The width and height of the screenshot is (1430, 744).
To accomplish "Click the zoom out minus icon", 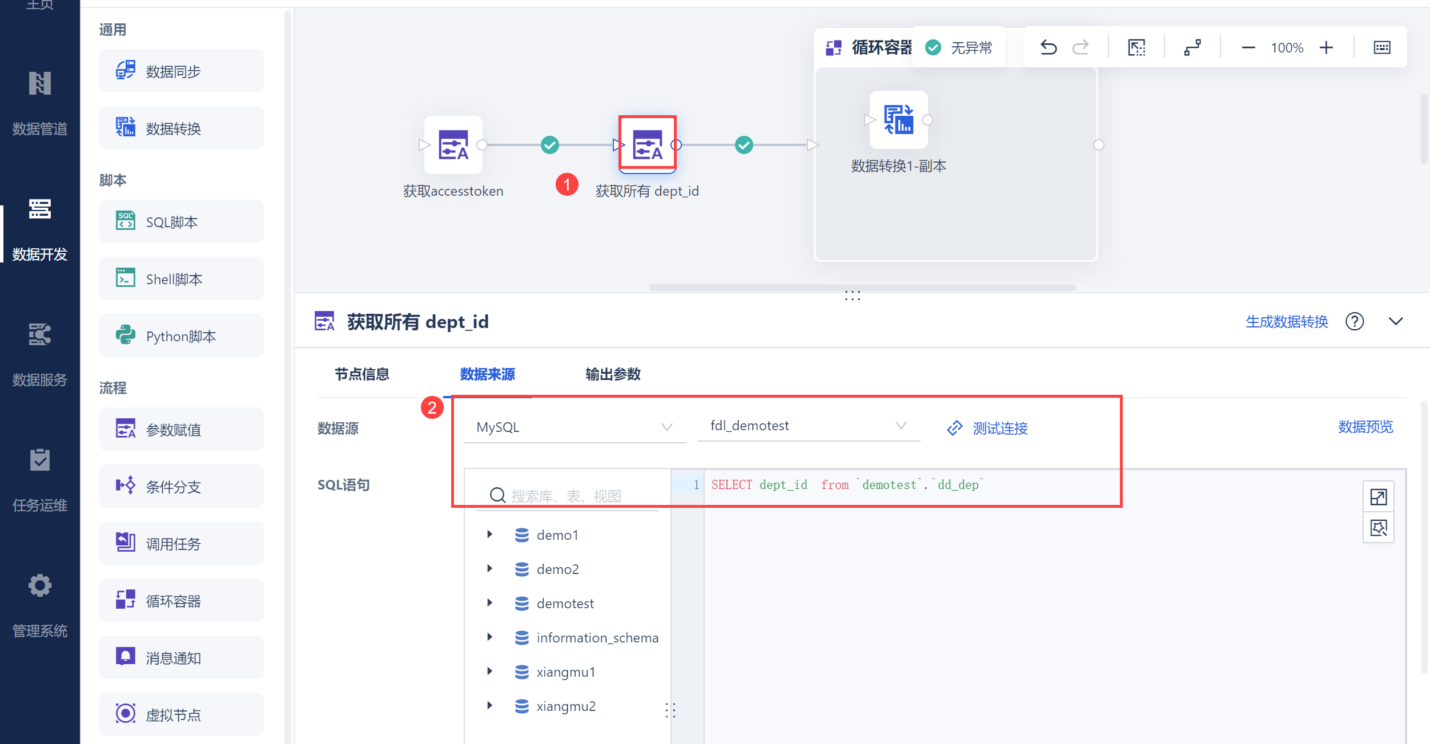I will click(1248, 47).
